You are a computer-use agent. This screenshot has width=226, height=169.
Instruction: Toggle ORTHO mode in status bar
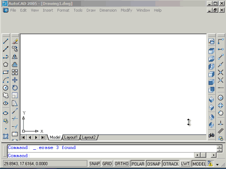coord(121,164)
